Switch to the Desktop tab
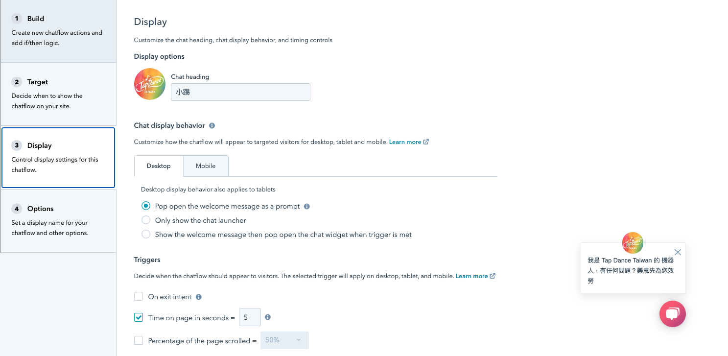728x356 pixels. point(159,166)
